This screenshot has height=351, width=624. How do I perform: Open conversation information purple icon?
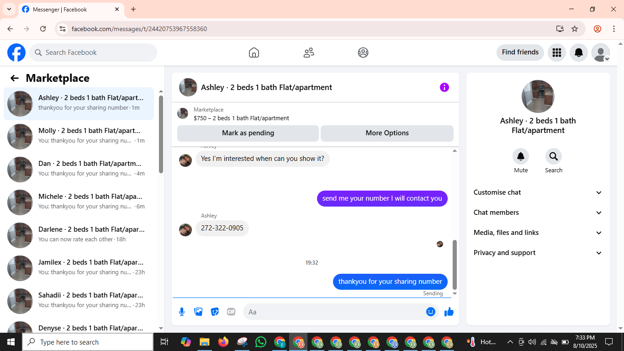[x=444, y=87]
